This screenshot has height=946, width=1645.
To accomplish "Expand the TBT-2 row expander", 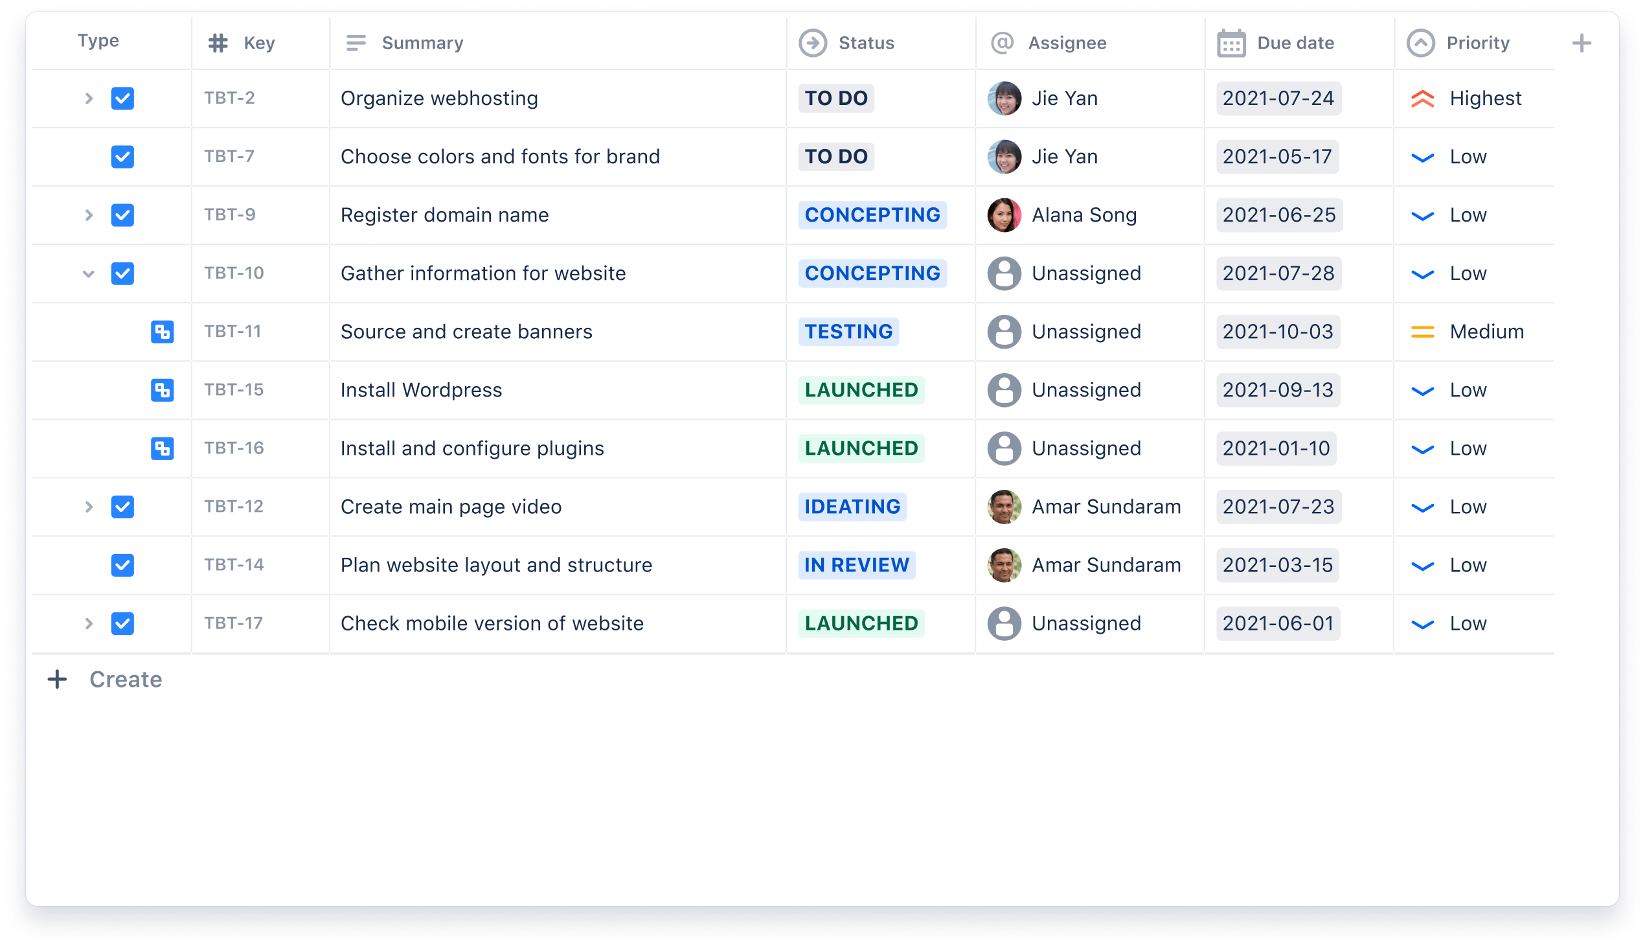I will (x=88, y=97).
